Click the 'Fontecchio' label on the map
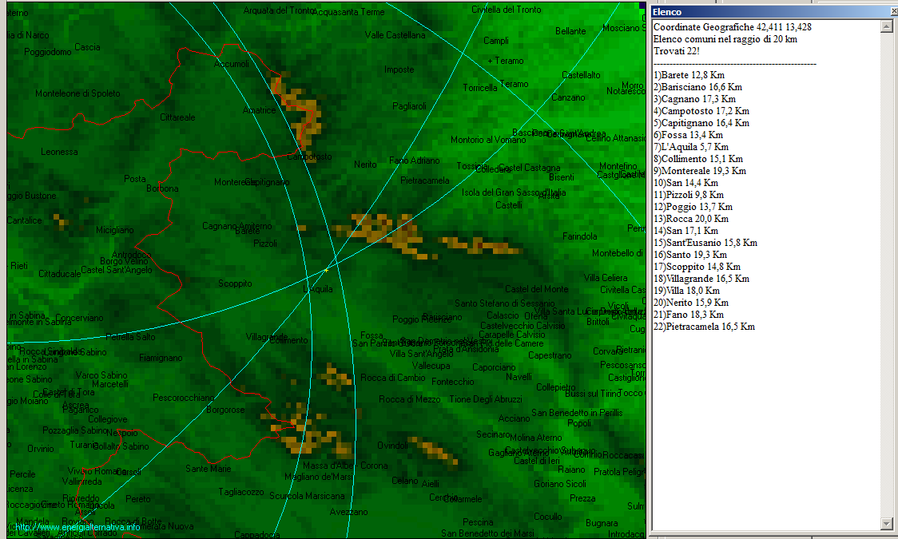The width and height of the screenshot is (898, 539). tap(453, 382)
